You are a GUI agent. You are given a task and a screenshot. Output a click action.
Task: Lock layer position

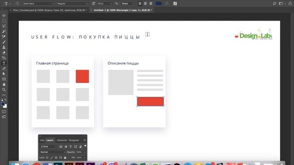[x=56, y=158]
